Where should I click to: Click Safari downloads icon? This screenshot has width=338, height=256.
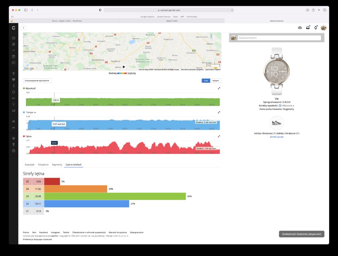coord(307,10)
